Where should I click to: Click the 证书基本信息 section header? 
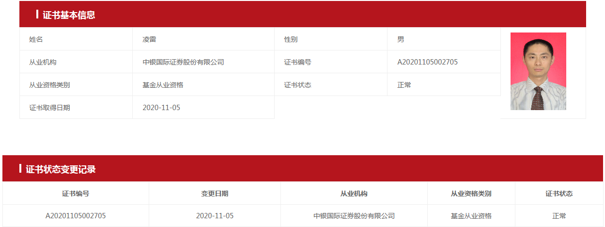[69, 15]
